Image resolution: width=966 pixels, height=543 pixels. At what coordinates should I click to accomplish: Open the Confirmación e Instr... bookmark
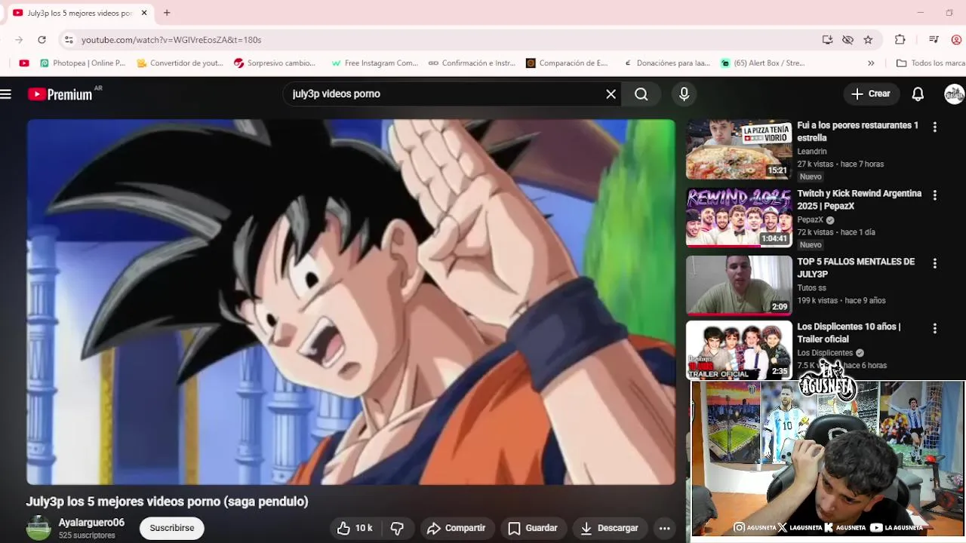pyautogui.click(x=472, y=63)
